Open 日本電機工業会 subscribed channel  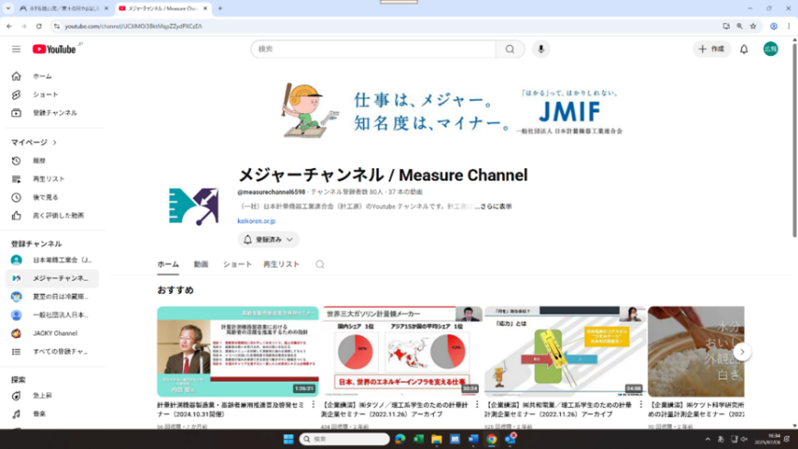(53, 261)
